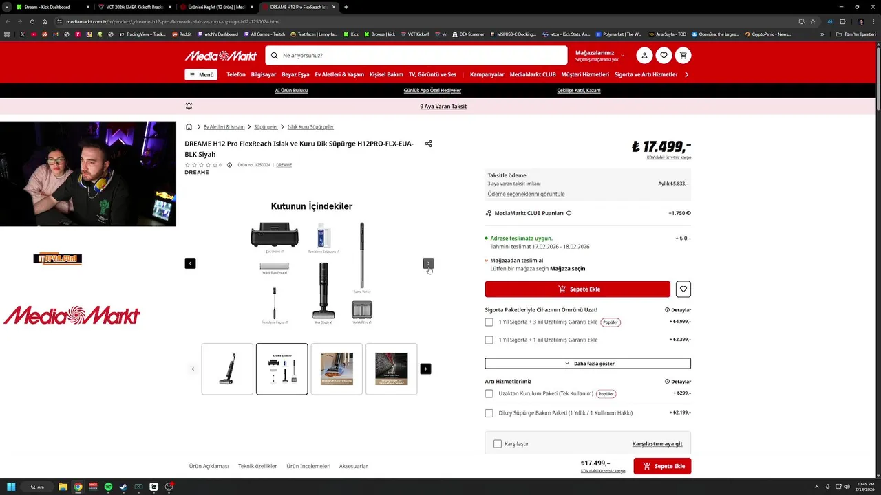Open File Explorer from taskbar
This screenshot has height=495, width=881.
[x=63, y=487]
